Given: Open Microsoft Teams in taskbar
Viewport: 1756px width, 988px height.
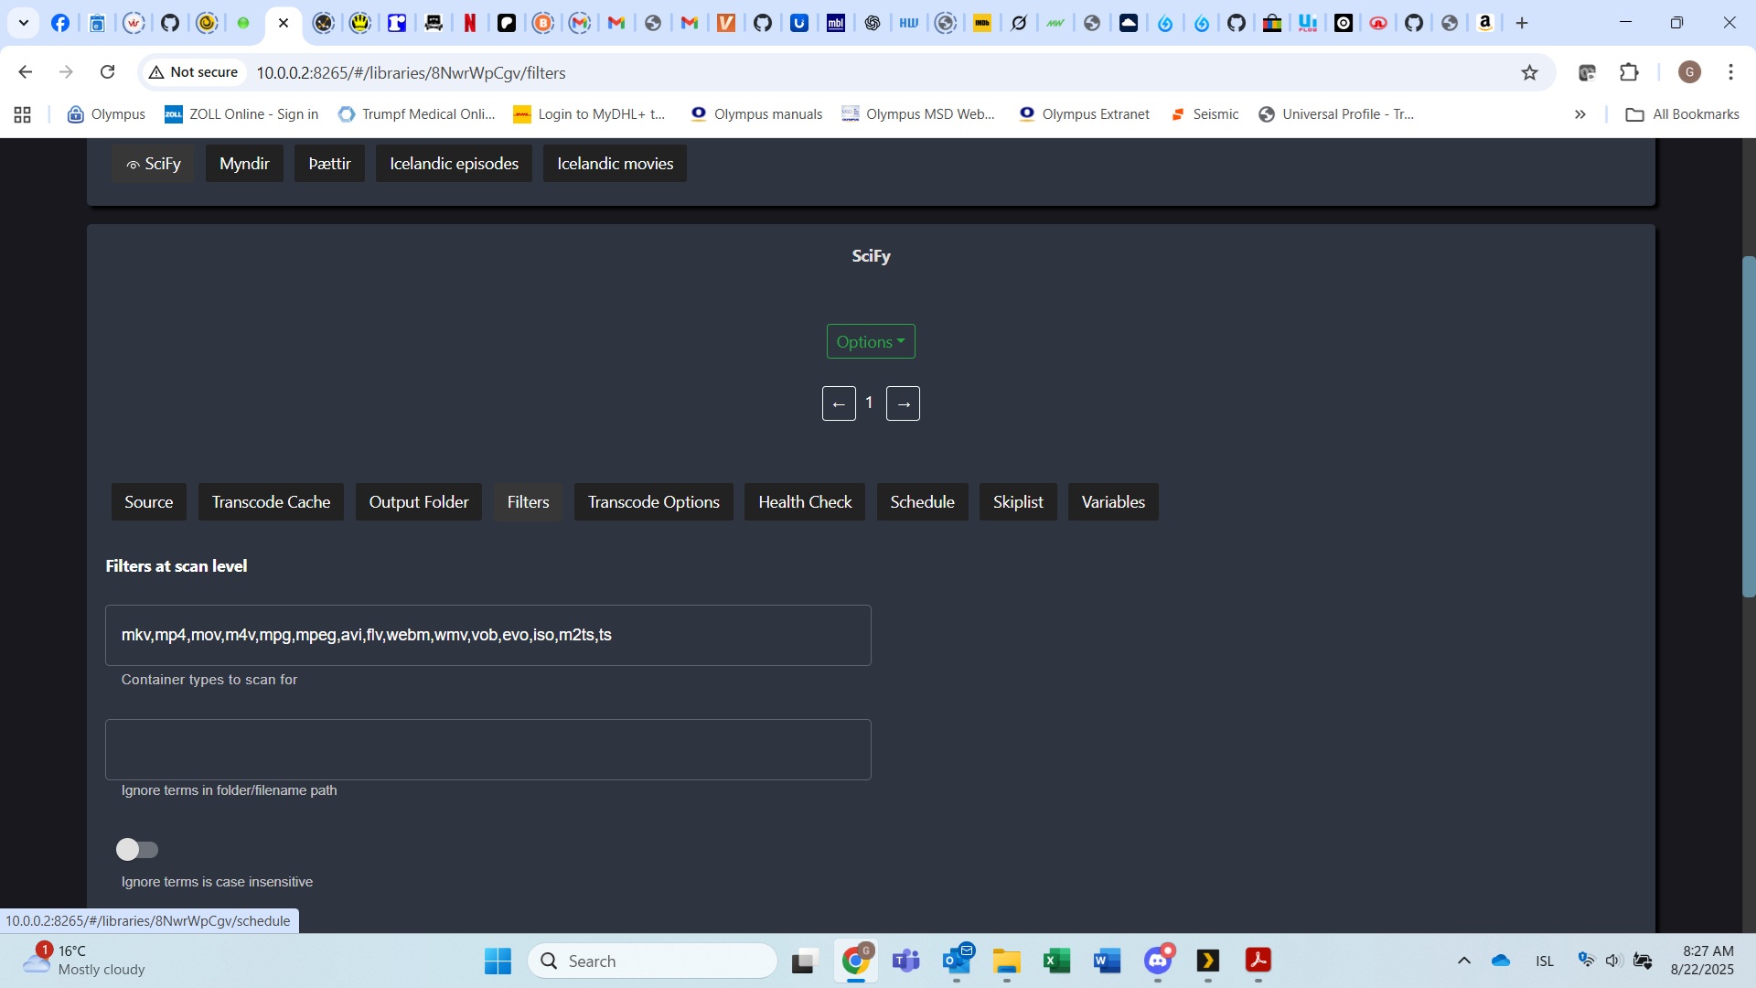Looking at the screenshot, I should point(905,961).
